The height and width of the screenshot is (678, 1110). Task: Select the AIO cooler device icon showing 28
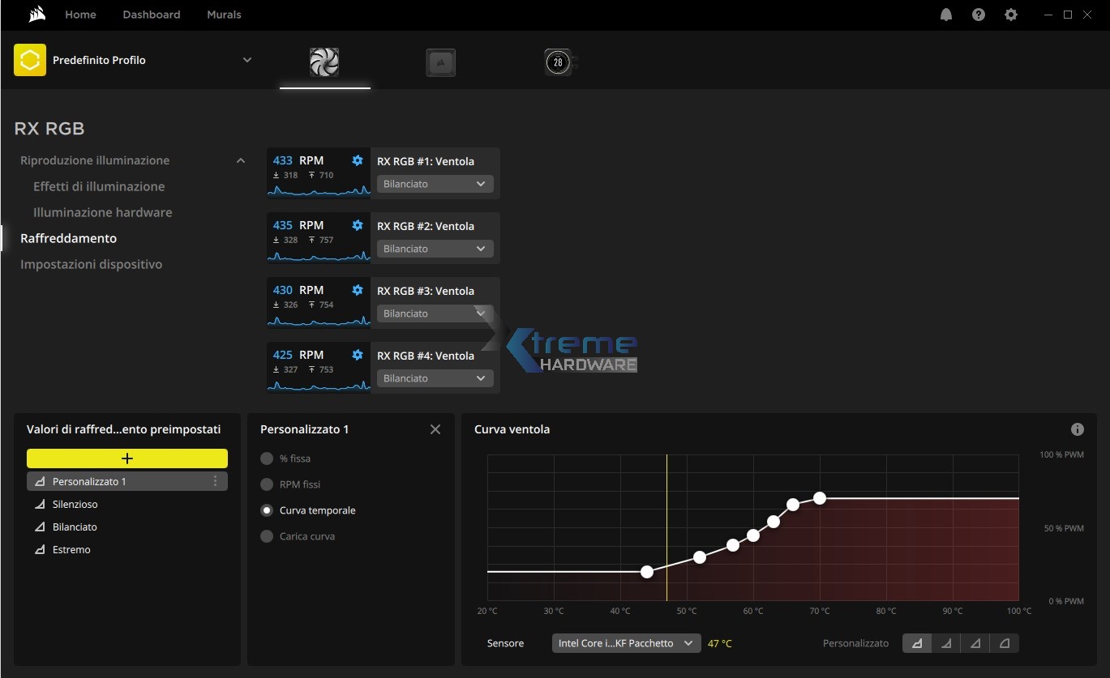pyautogui.click(x=558, y=62)
